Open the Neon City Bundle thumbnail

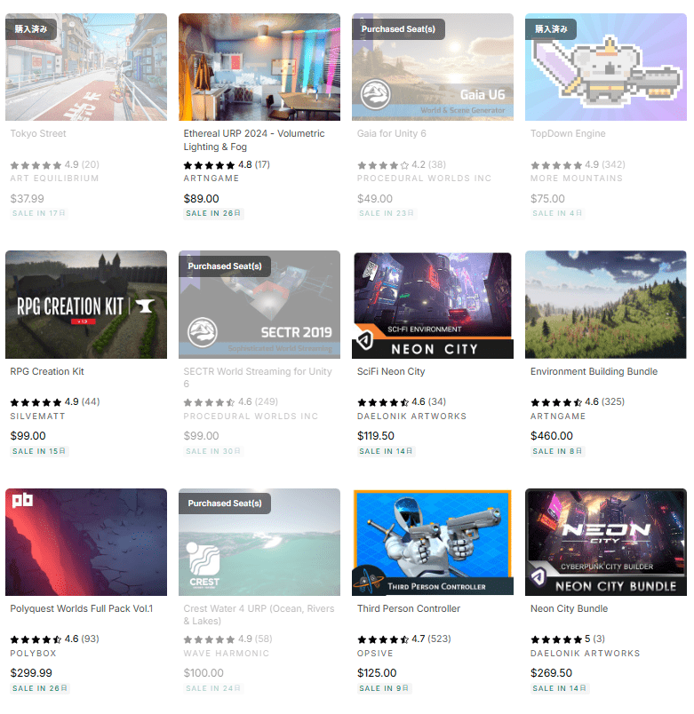606,542
